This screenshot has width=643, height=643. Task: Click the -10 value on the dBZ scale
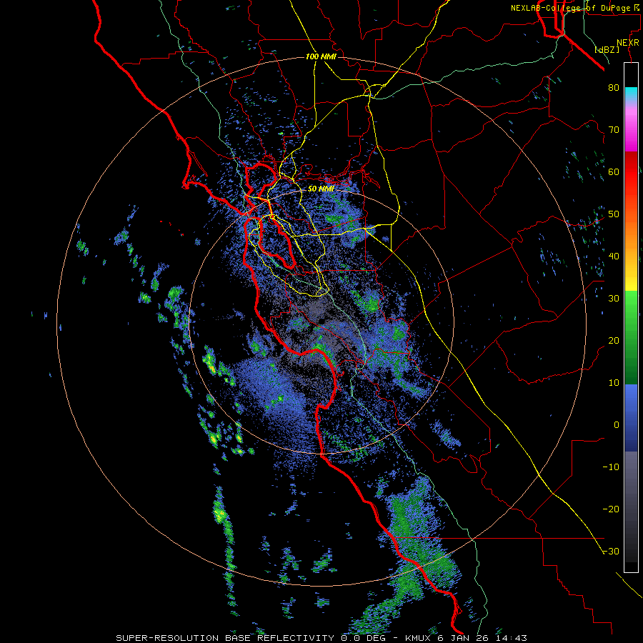[611, 467]
